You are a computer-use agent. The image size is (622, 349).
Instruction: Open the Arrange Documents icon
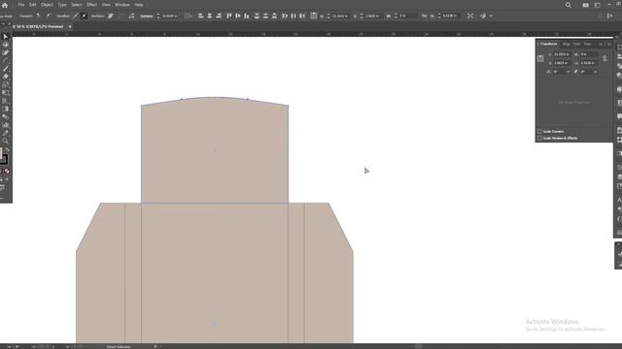click(x=586, y=5)
